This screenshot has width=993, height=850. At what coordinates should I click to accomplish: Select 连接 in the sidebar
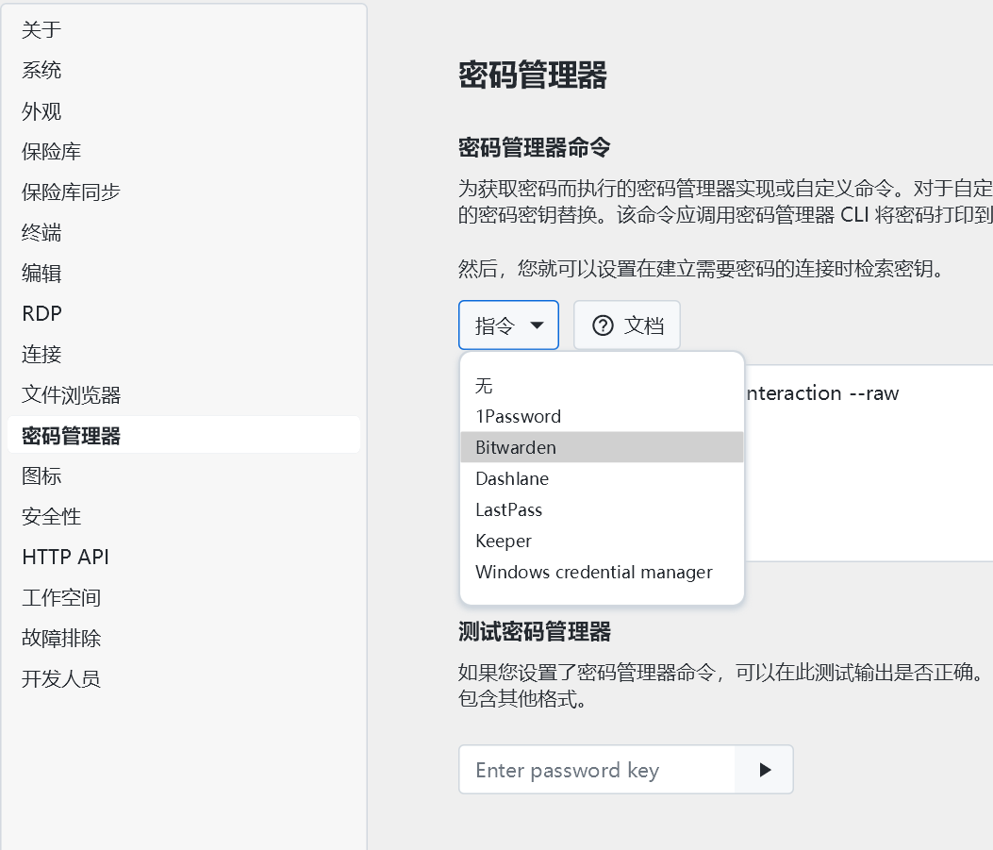tap(184, 354)
